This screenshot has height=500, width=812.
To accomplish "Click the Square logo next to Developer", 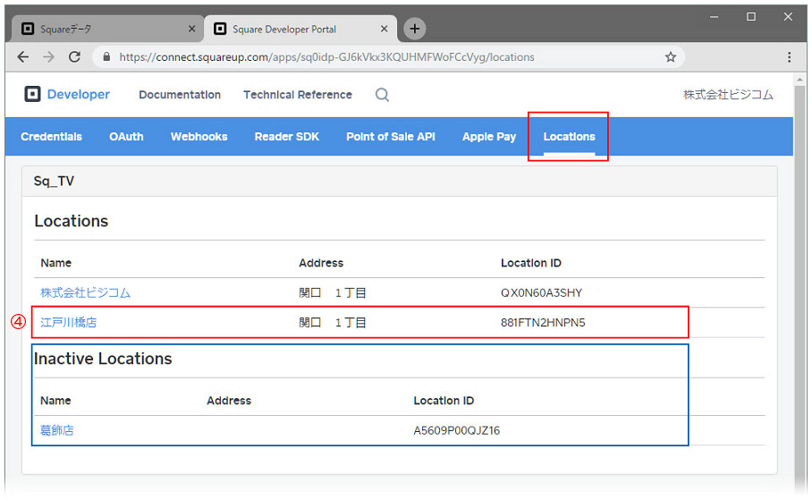I will coord(32,94).
